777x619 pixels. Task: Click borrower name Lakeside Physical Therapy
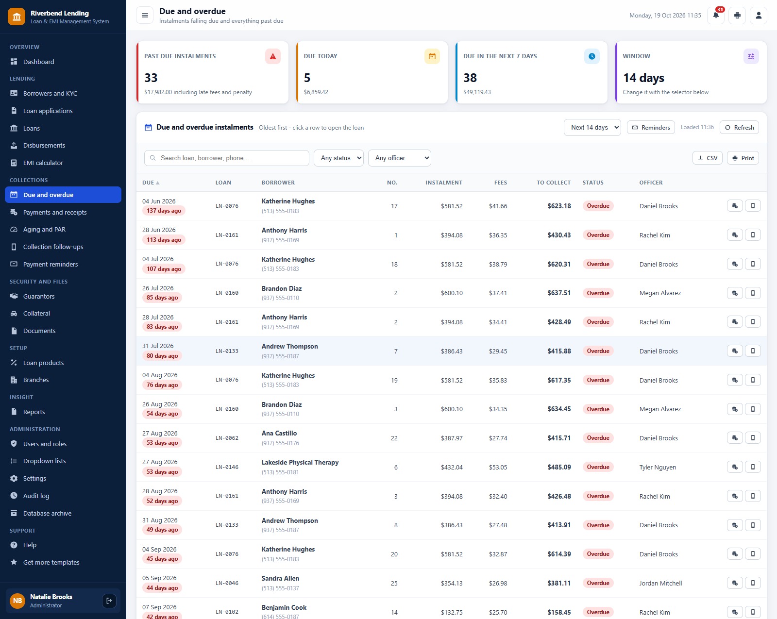pyautogui.click(x=300, y=462)
